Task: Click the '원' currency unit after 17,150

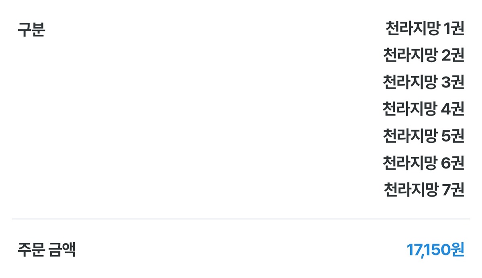Action: click(457, 250)
